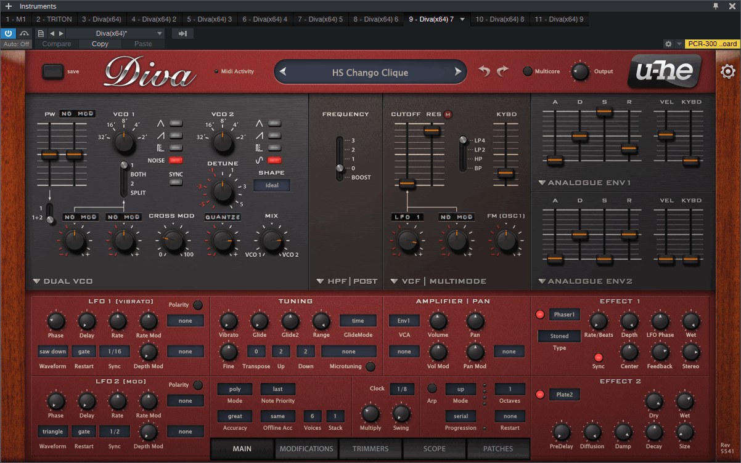The height and width of the screenshot is (463, 741).
Task: Toggle the VCO 2 sine waveform button
Action: 275,160
